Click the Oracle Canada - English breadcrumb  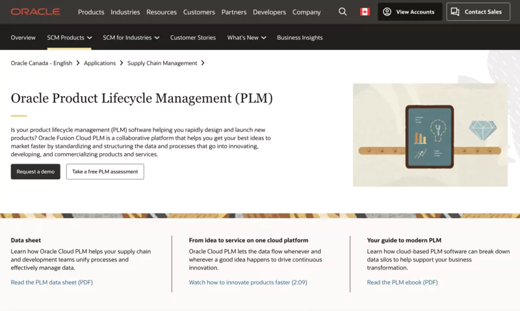tap(42, 63)
